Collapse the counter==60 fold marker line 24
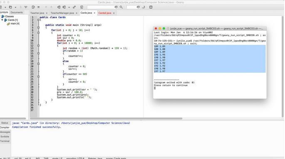285x159 pixels. (x=38, y=76)
